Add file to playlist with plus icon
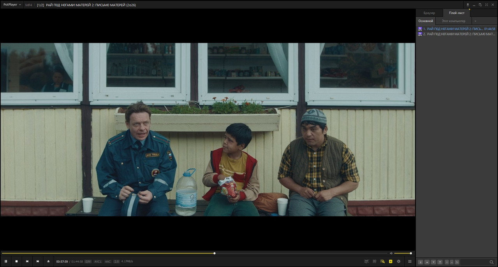This screenshot has width=498, height=267. pos(447,262)
